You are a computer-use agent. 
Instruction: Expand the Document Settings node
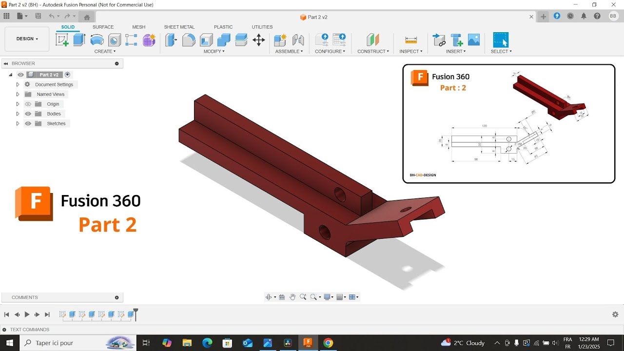tap(18, 84)
